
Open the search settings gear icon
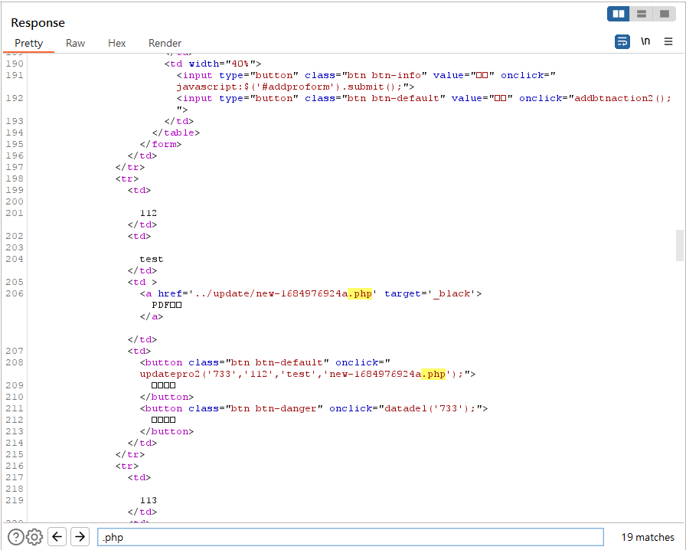pyautogui.click(x=34, y=537)
